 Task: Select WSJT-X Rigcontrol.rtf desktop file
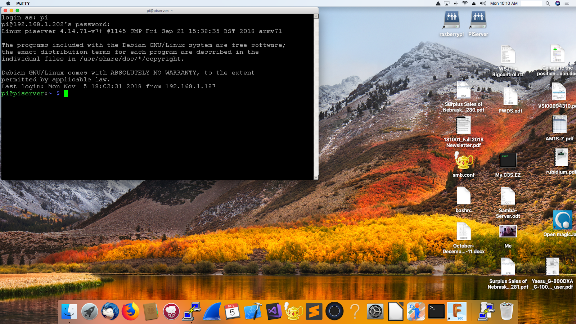coord(508,61)
